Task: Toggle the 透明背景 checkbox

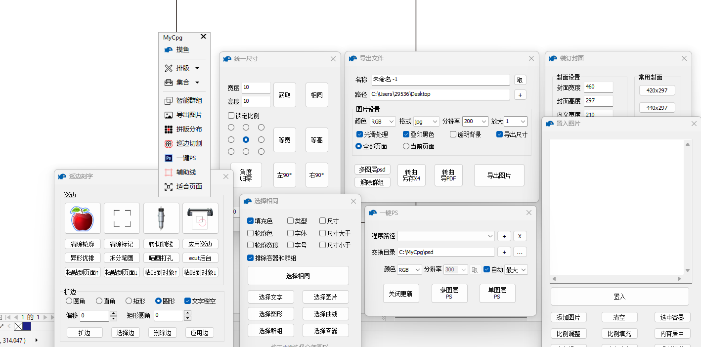Action: [x=453, y=134]
